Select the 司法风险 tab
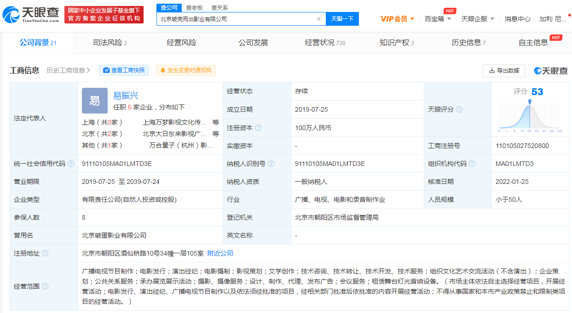This screenshot has height=313, width=572. tap(110, 43)
